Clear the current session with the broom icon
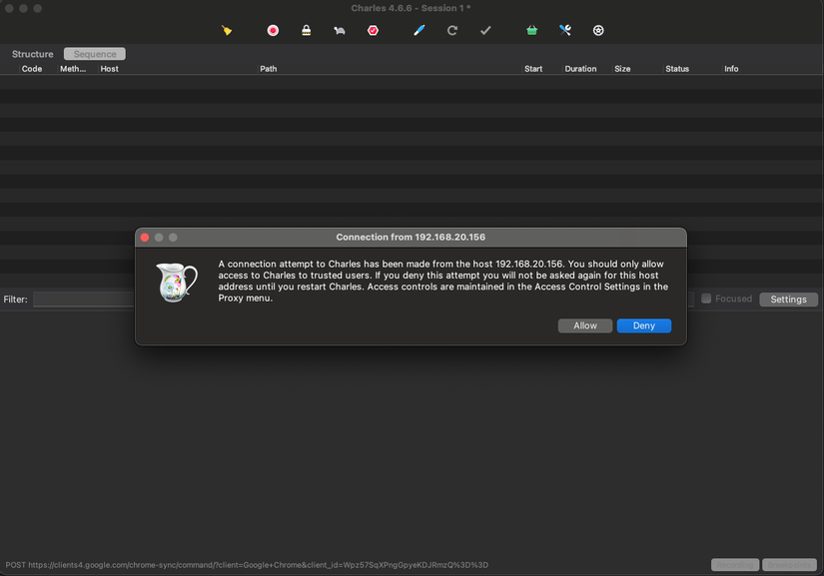The height and width of the screenshot is (576, 824). coord(227,30)
